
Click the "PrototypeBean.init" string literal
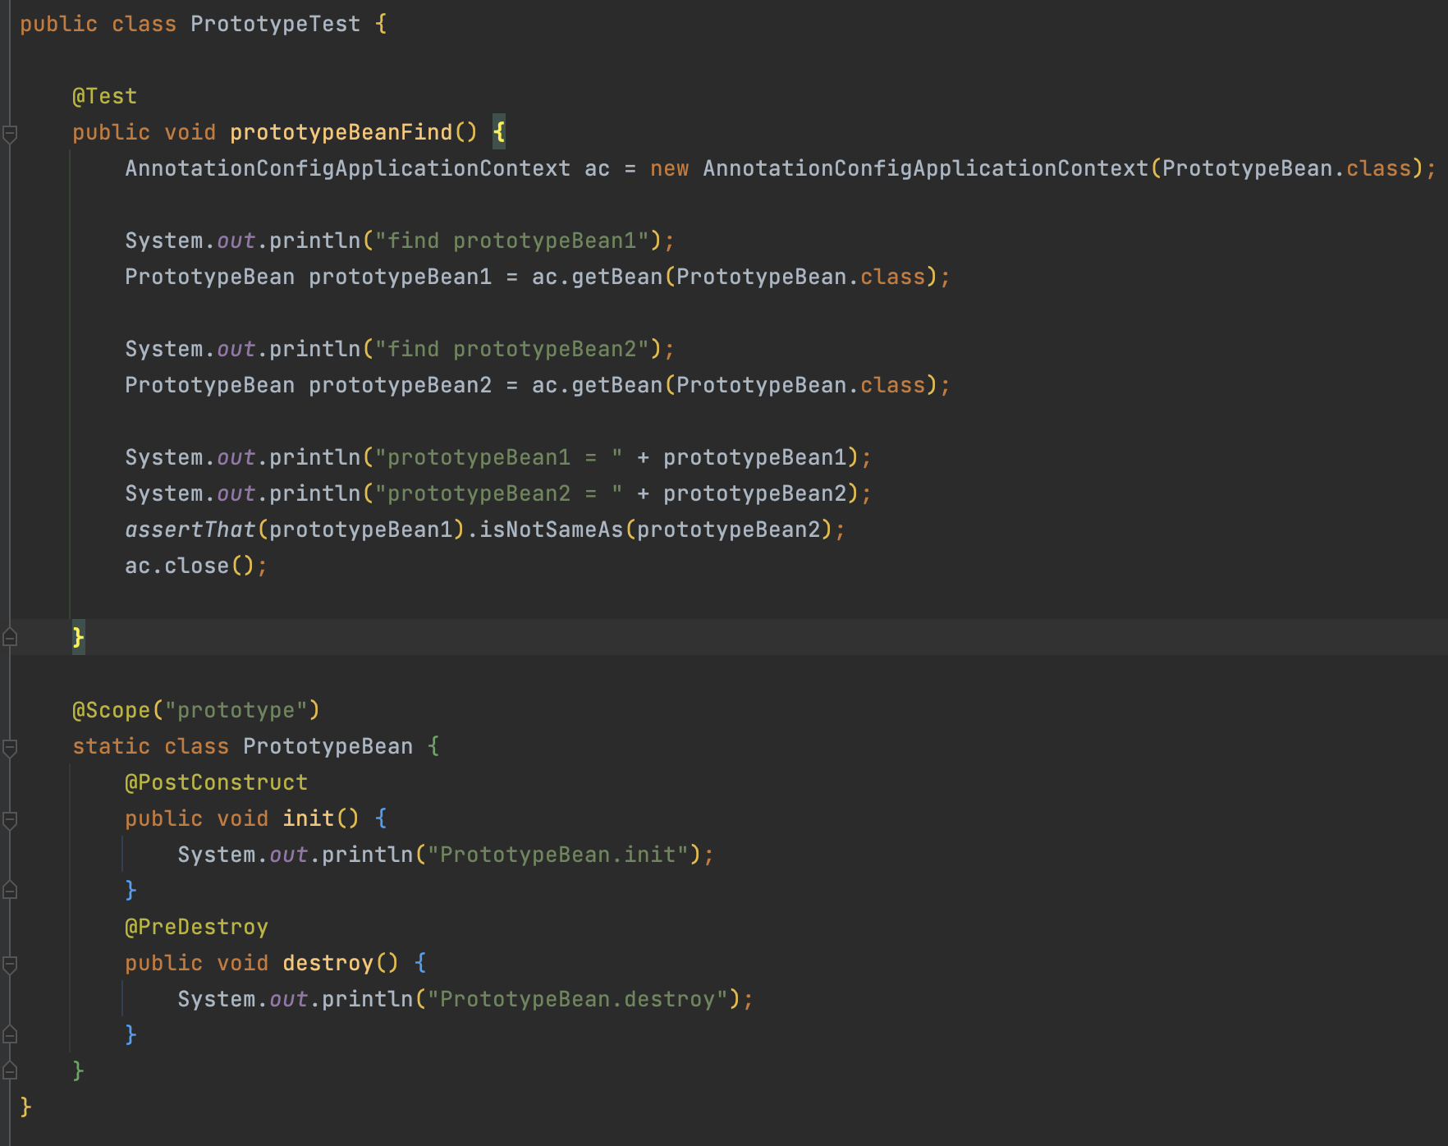(x=557, y=855)
